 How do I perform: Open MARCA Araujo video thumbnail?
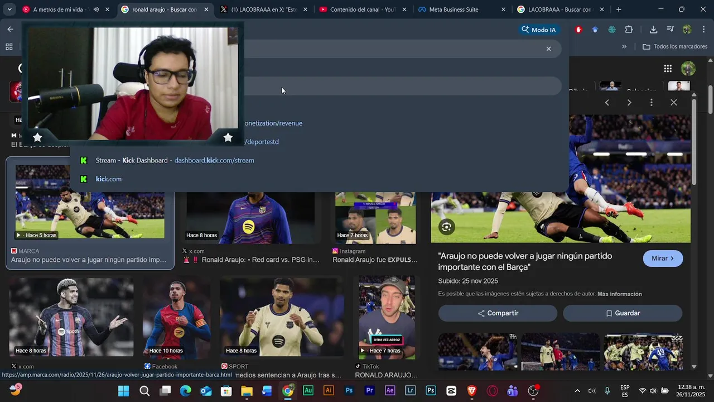coord(90,202)
